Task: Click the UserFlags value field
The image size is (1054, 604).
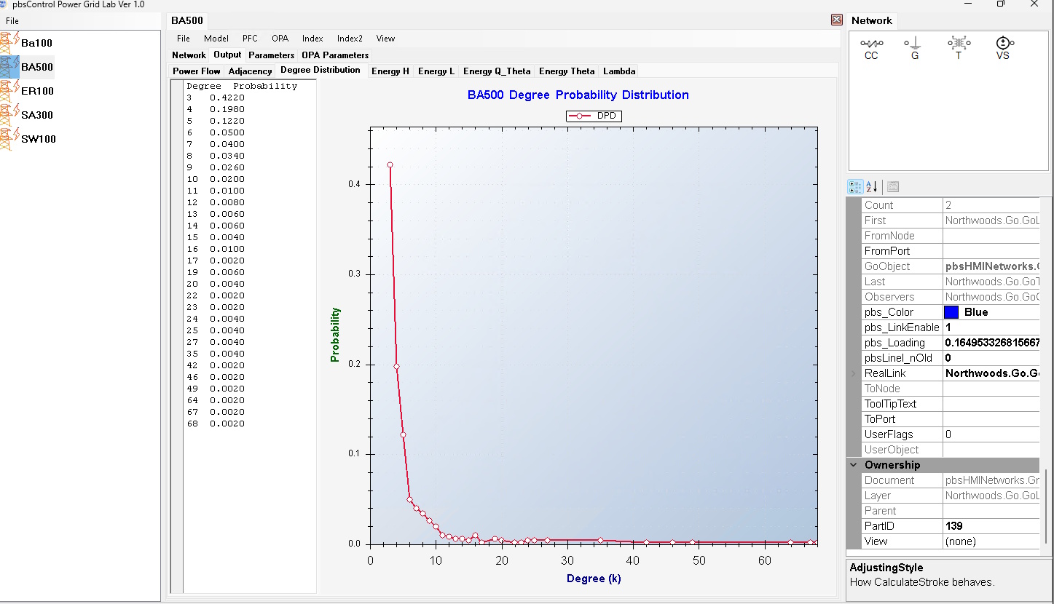Action: point(991,434)
